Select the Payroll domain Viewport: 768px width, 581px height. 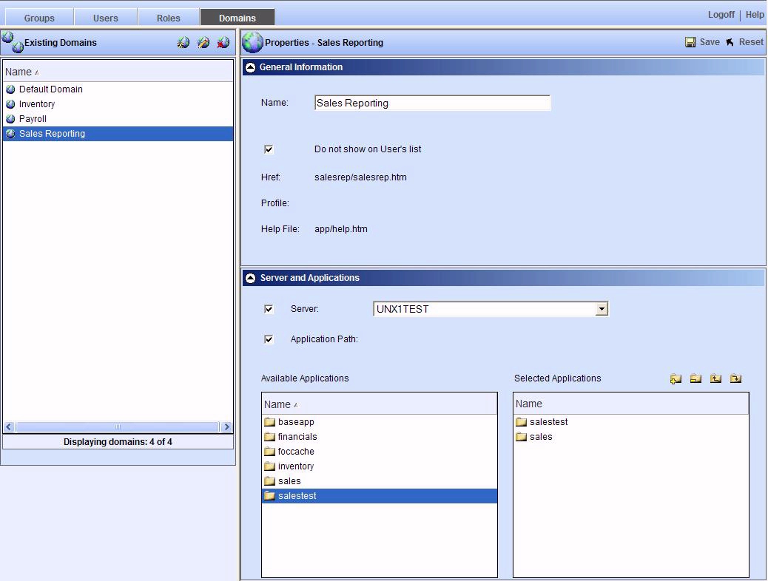tap(118, 118)
